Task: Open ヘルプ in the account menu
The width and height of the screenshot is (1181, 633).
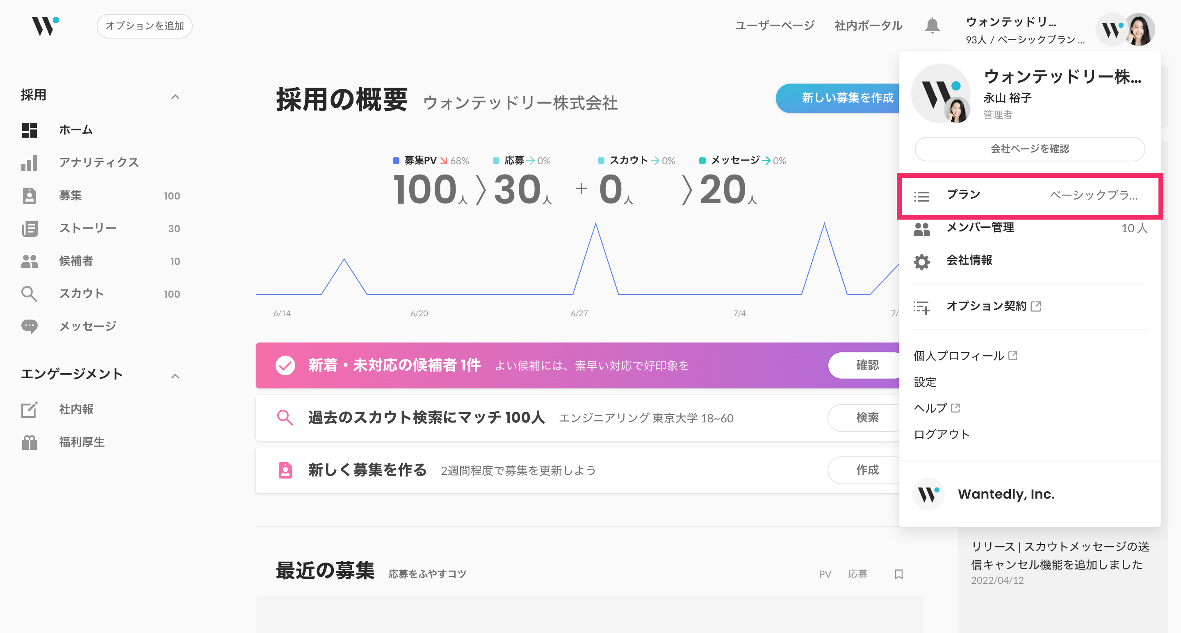Action: coord(937,408)
